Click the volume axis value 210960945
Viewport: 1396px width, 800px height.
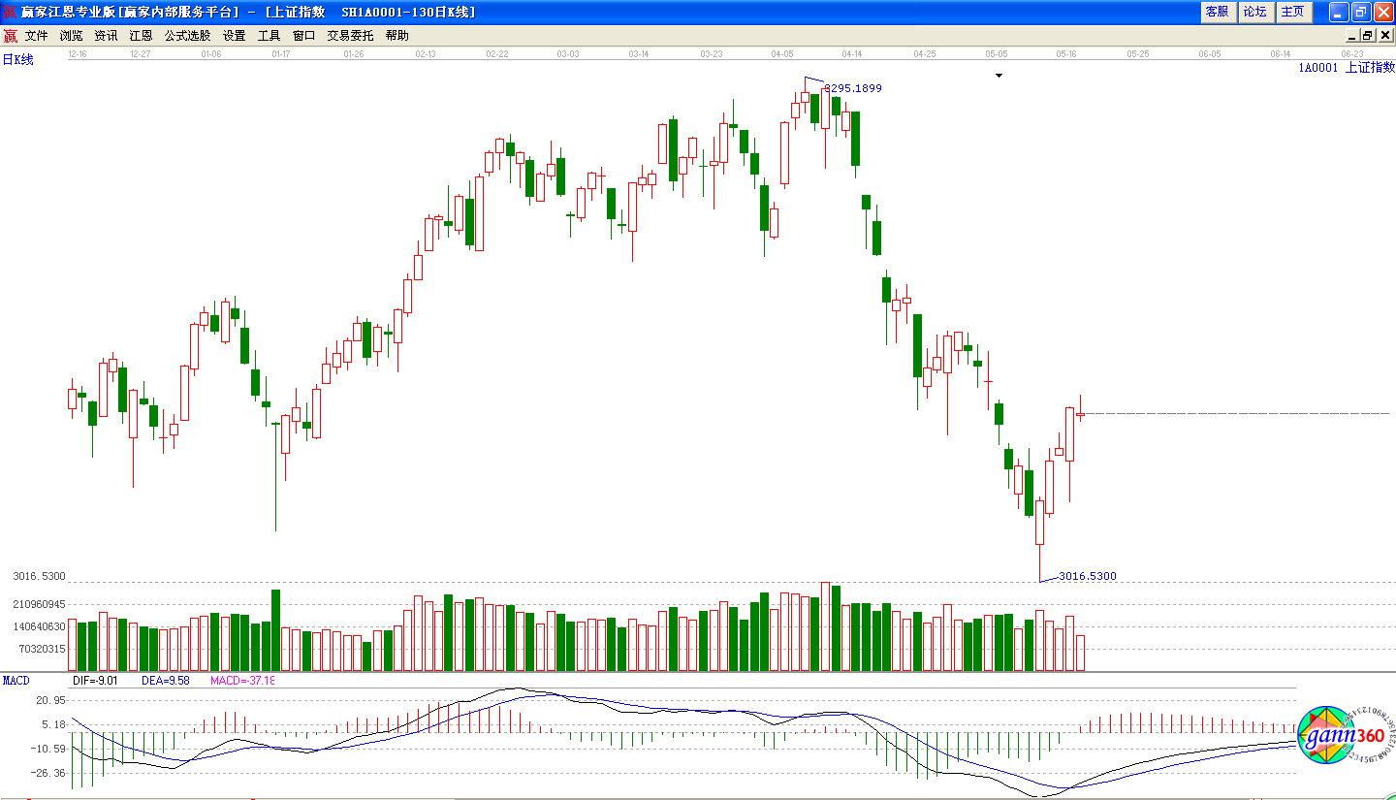pos(39,604)
